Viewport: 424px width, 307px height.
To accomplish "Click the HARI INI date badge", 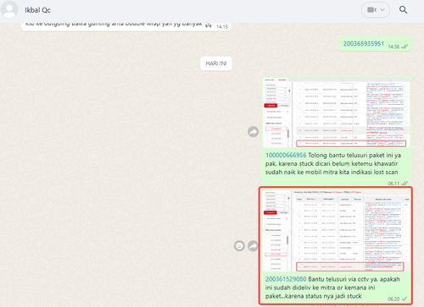I will tap(216, 63).
